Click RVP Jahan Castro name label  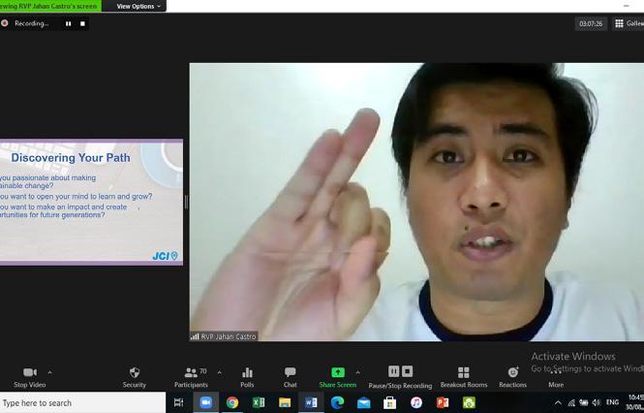[224, 336]
